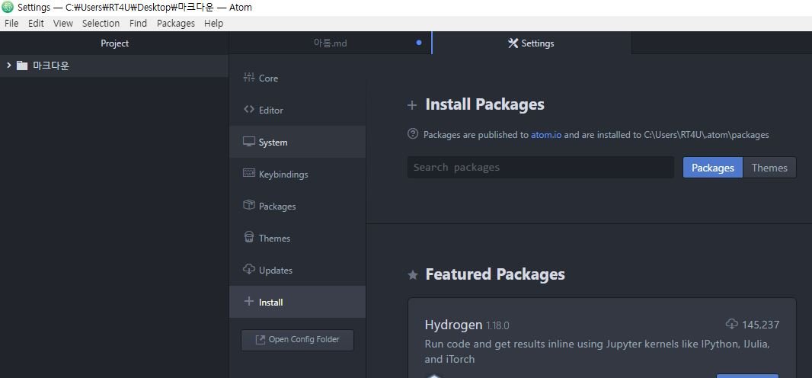Viewport: 812px width, 378px height.
Task: Click the Core sliders icon
Action: [248, 78]
